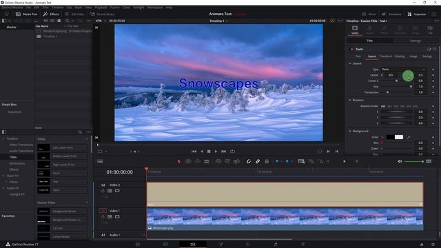The width and height of the screenshot is (441, 248).
Task: Toggle the Text+ enable red switch
Action: coord(351,49)
